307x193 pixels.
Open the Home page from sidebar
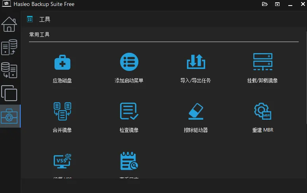[9, 24]
